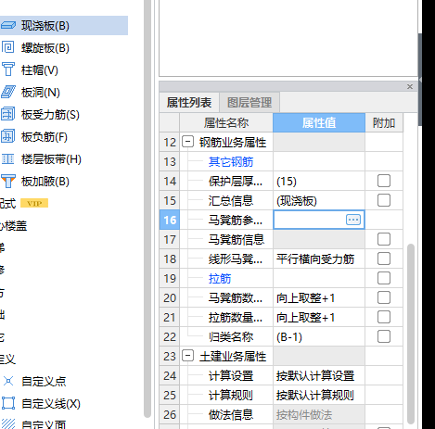Toggle 附加 checkbox for 拉筋 row
Image resolution: width=435 pixels, height=429 pixels.
[x=384, y=278]
